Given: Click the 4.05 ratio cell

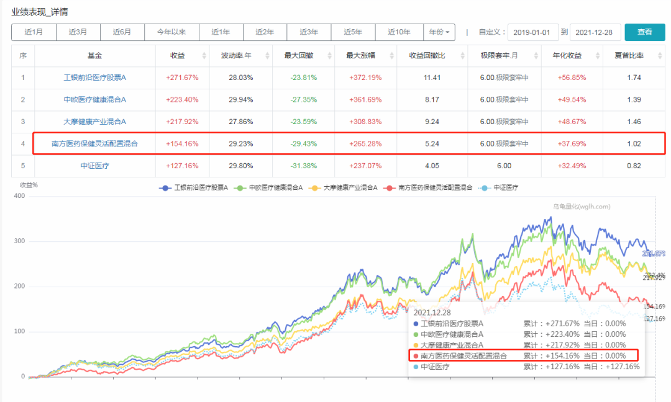Looking at the screenshot, I should 432,166.
